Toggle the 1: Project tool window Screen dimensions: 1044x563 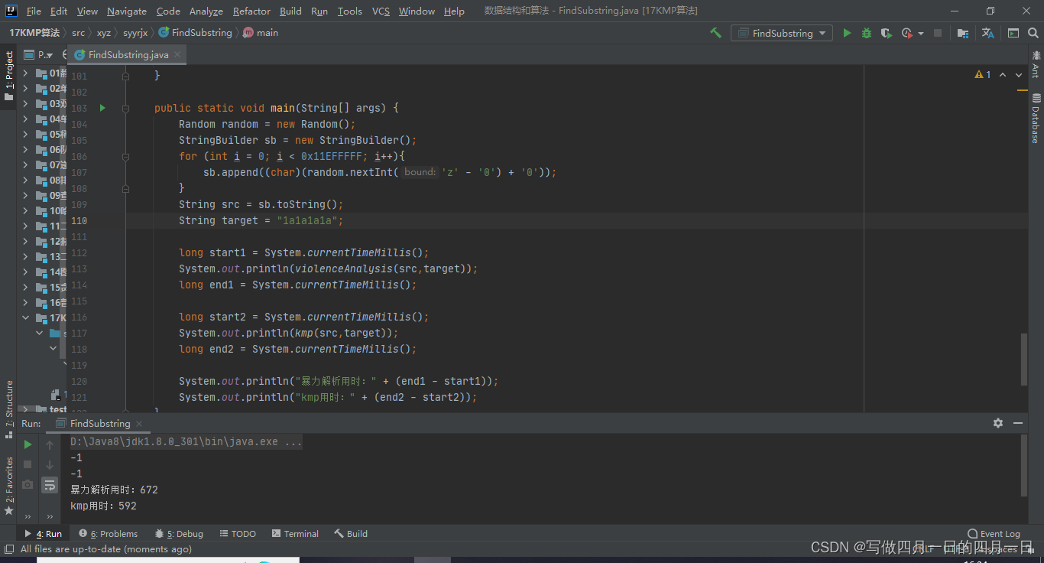coord(9,75)
